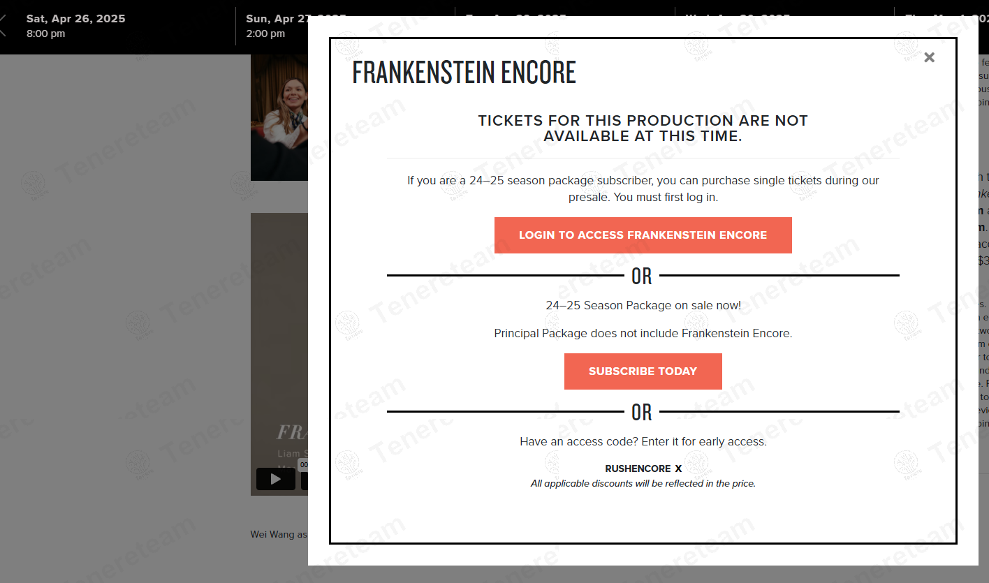Click the Season Package on sale text
Viewport: 989px width, 583px height.
click(x=643, y=305)
